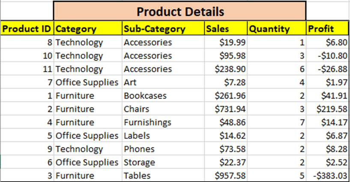This screenshot has height=182, width=350.
Task: Select the Product Details title cell
Action: [x=179, y=11]
